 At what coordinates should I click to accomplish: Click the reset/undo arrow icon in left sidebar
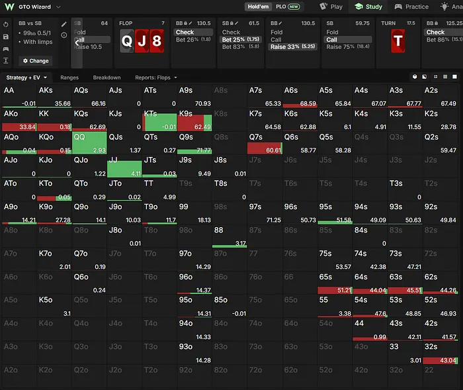5,24
